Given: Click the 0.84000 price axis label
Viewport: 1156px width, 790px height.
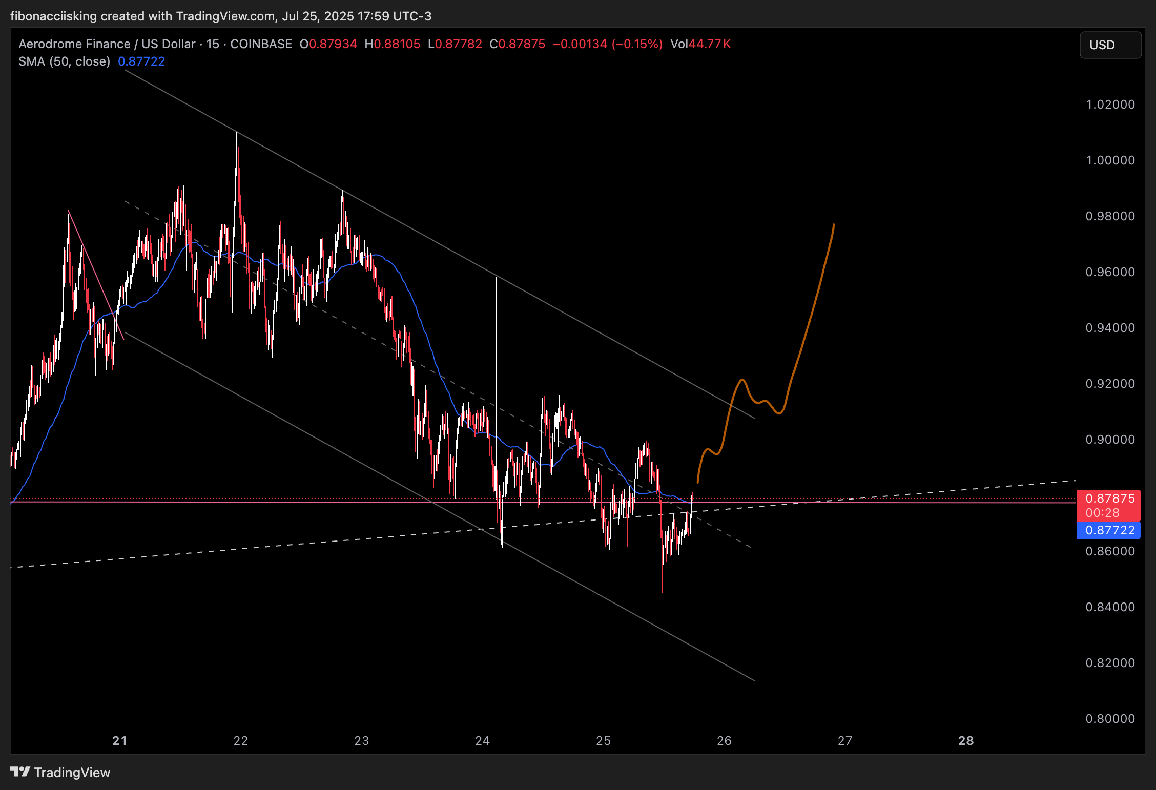Looking at the screenshot, I should click(x=1110, y=607).
